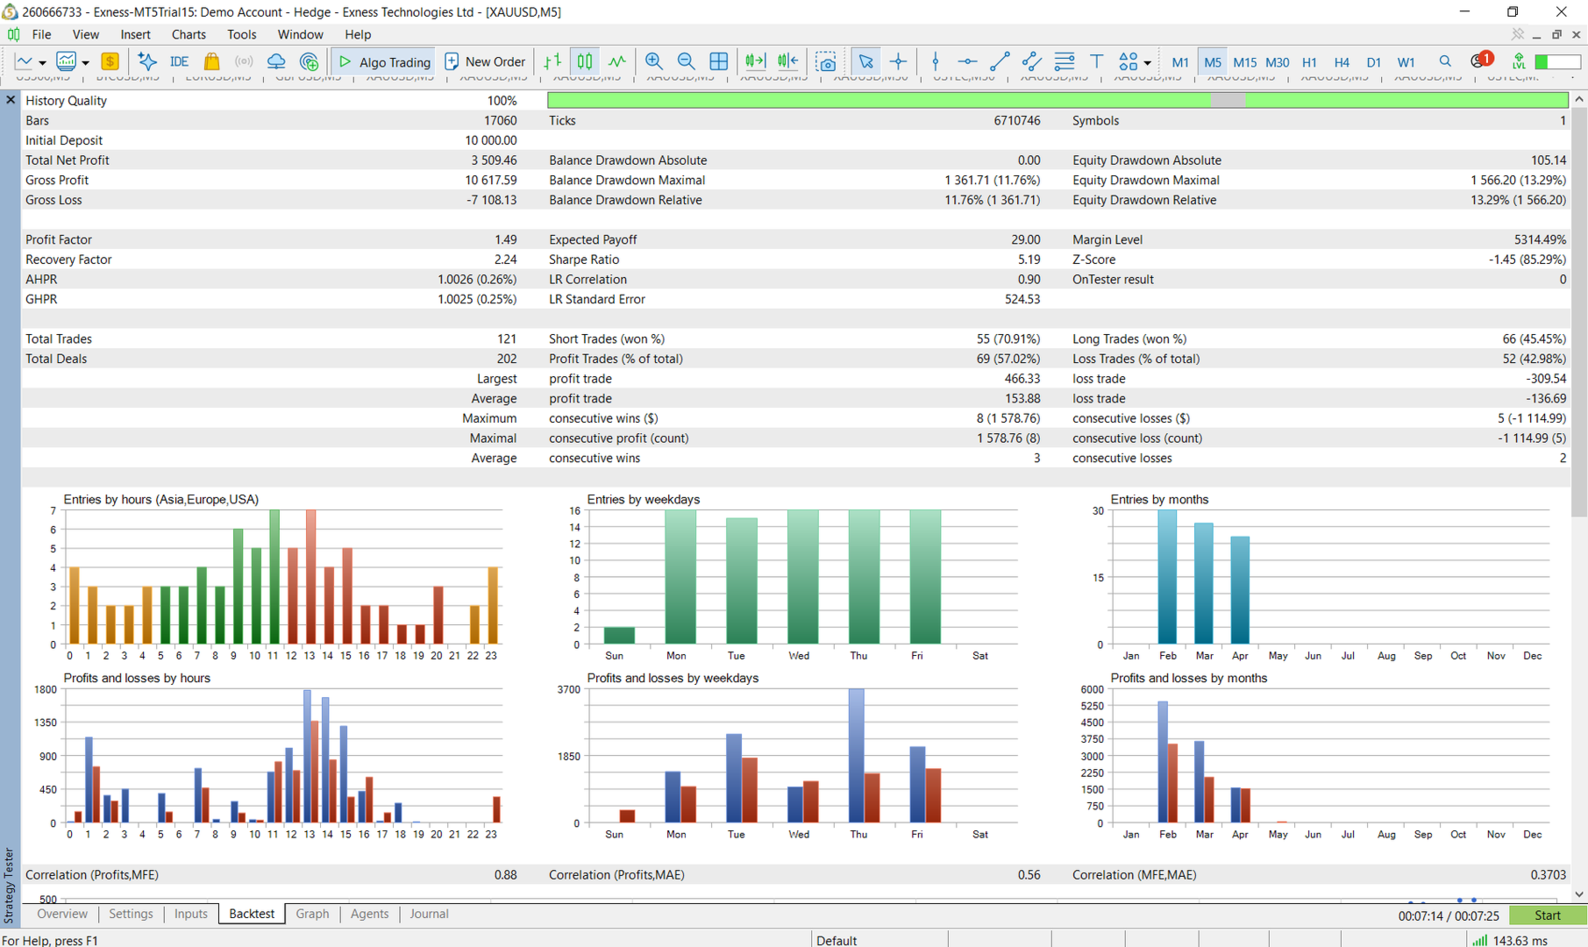Select the M15 timeframe button
The width and height of the screenshot is (1588, 947).
(1244, 62)
